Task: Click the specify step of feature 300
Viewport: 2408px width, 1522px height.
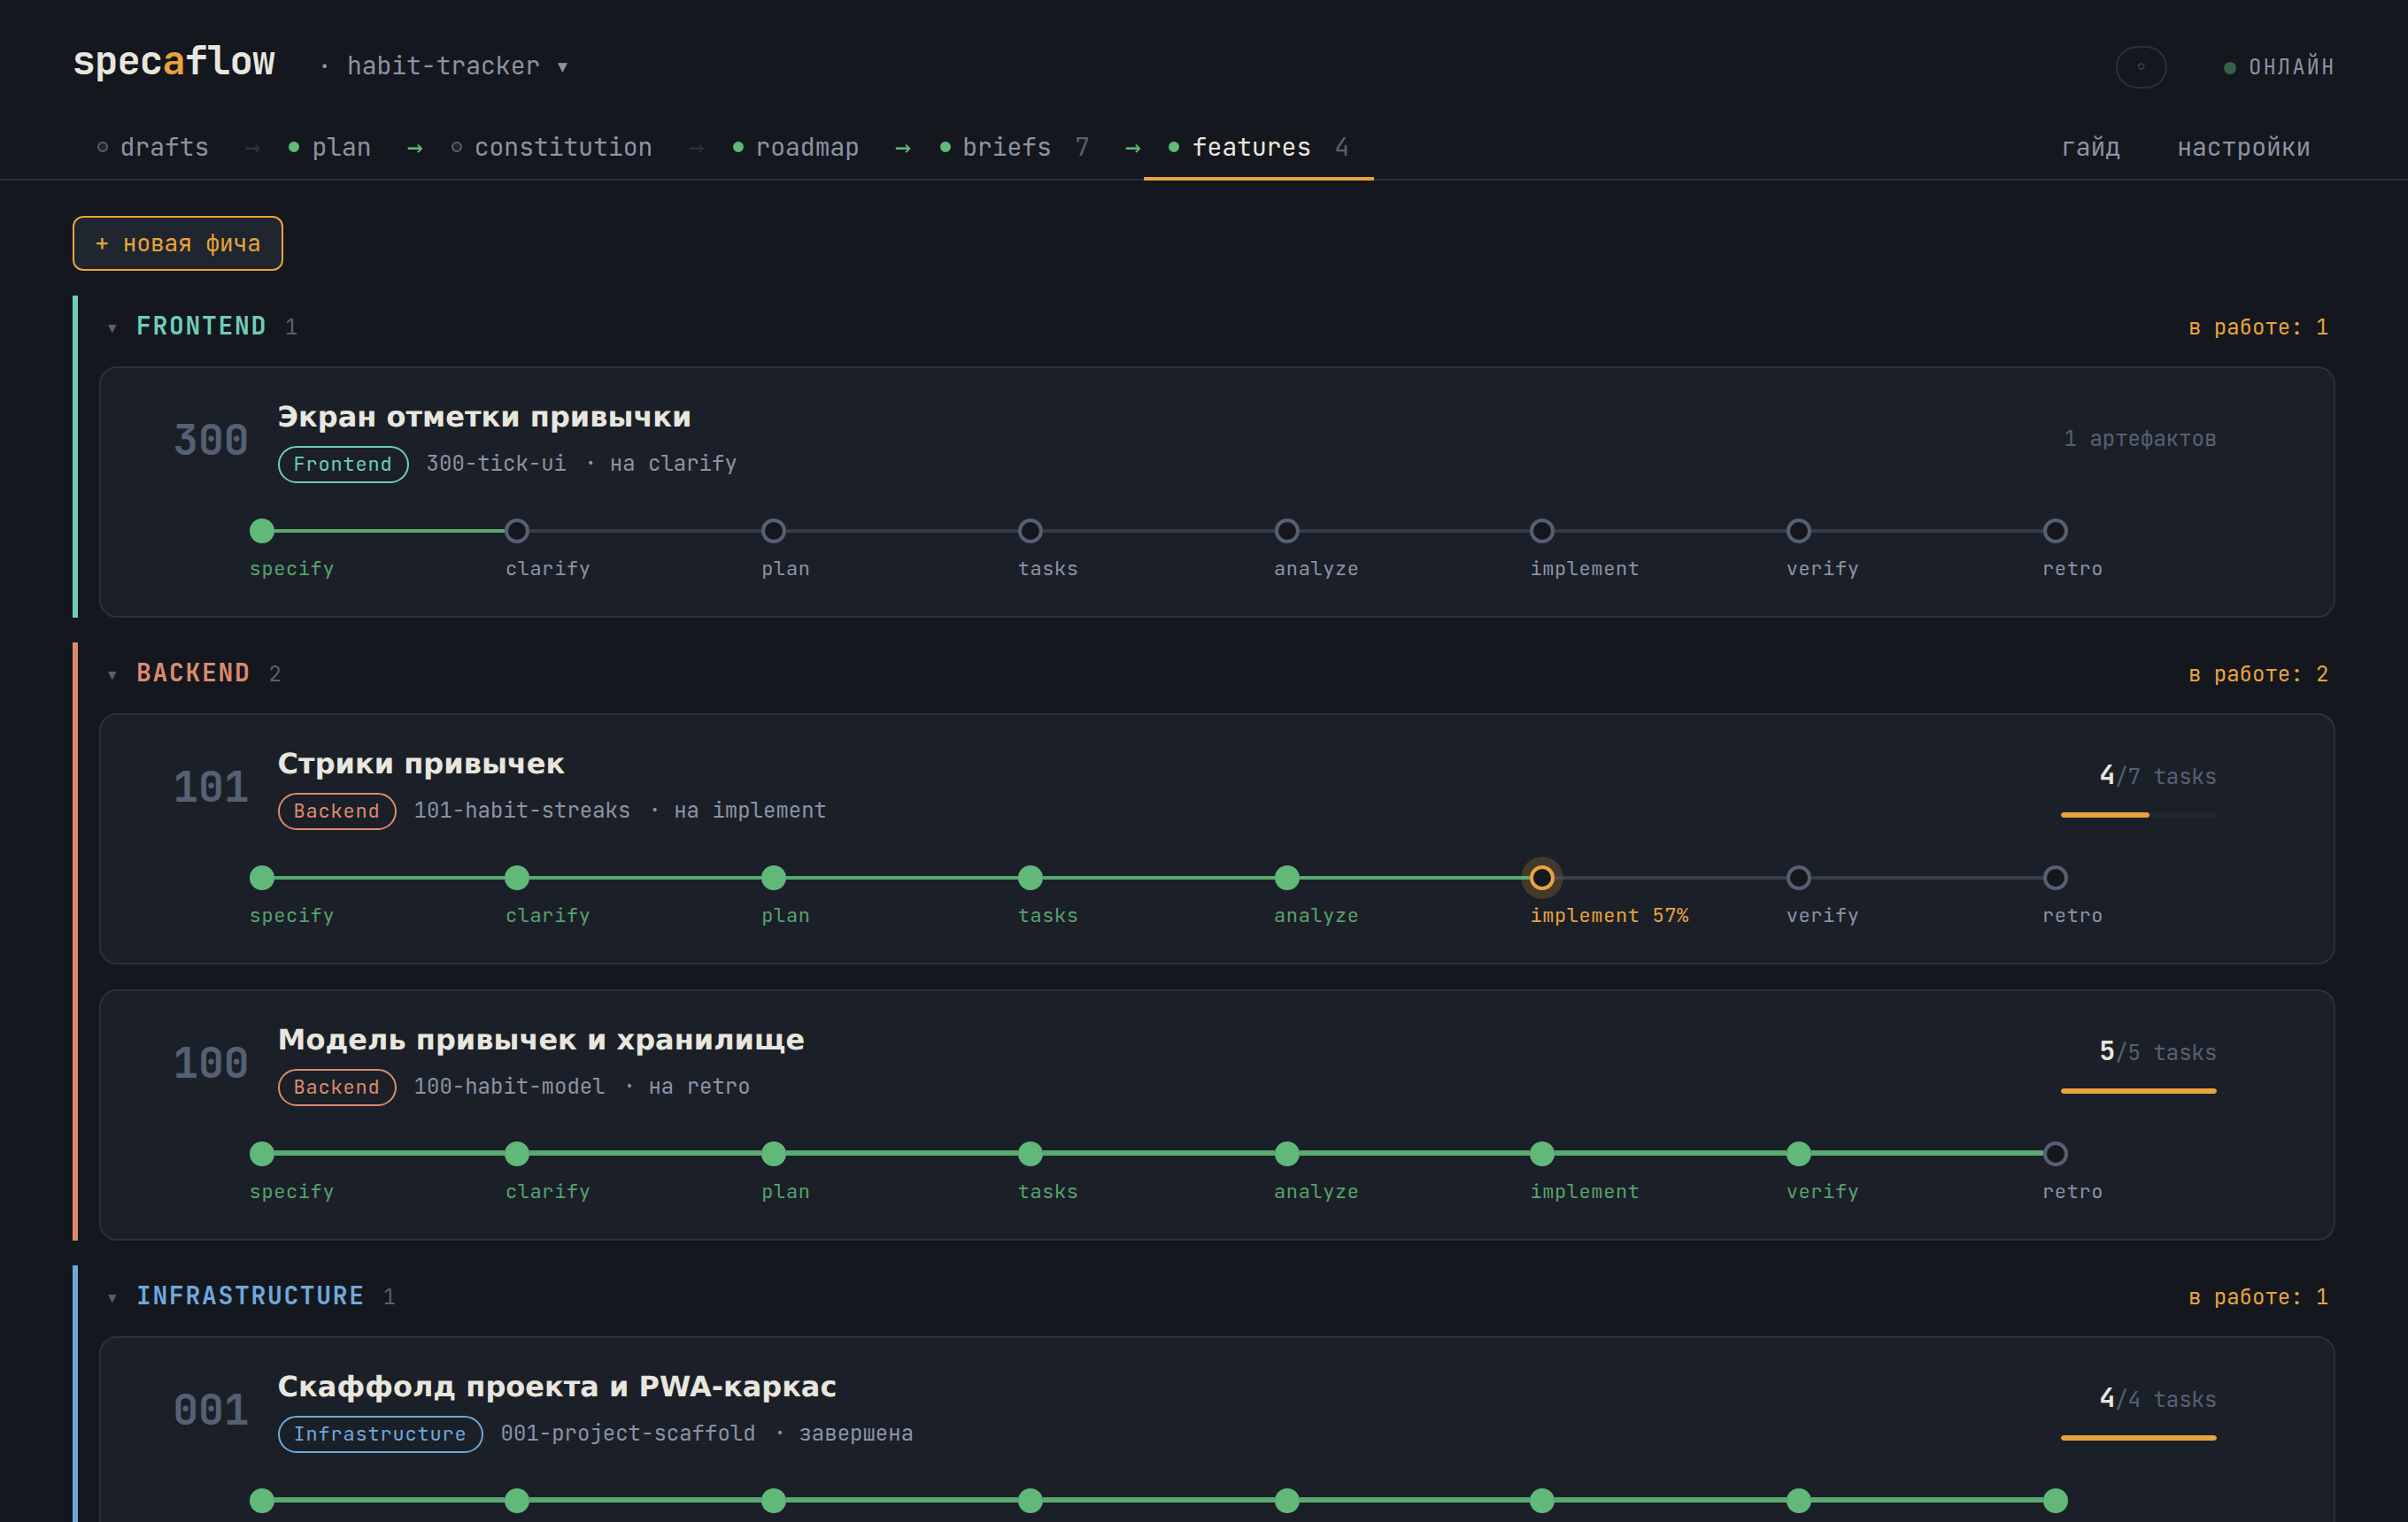Action: (262, 531)
